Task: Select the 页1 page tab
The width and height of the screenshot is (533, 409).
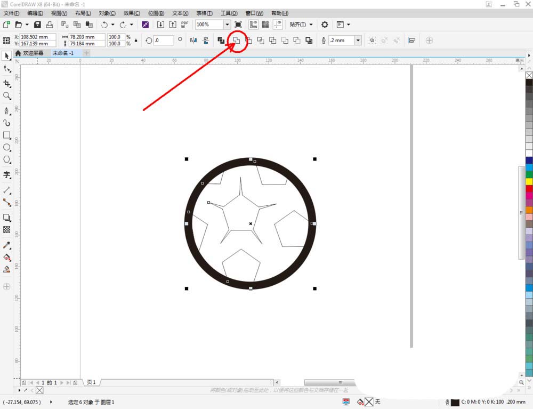Action: [x=91, y=382]
